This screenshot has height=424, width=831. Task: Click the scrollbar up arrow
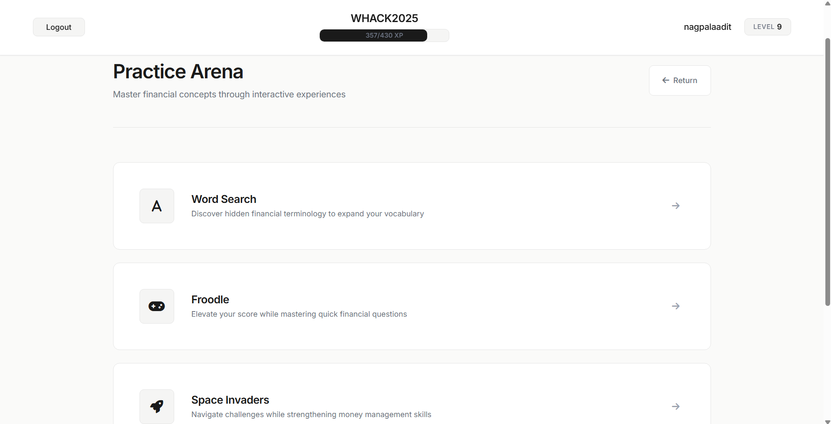pos(828,3)
